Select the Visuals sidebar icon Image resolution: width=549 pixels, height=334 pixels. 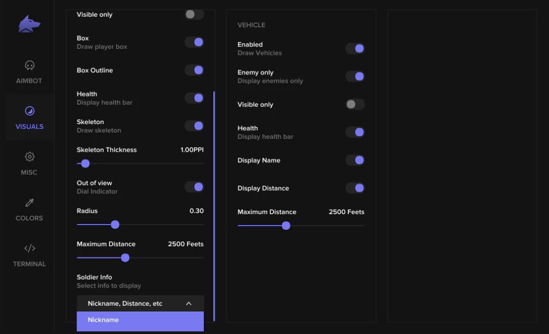tap(29, 111)
